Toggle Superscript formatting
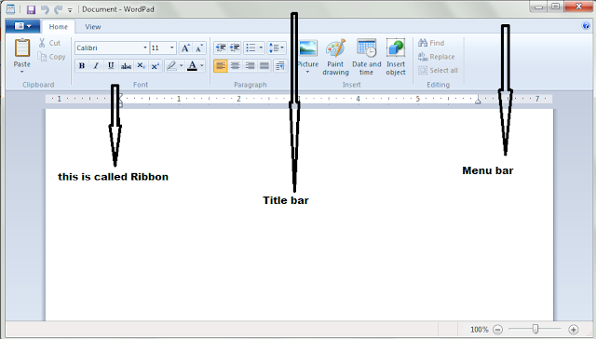Screen dimensions: 596x339 tap(156, 66)
